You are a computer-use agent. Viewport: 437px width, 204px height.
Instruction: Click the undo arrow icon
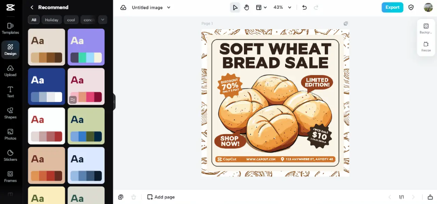(304, 8)
